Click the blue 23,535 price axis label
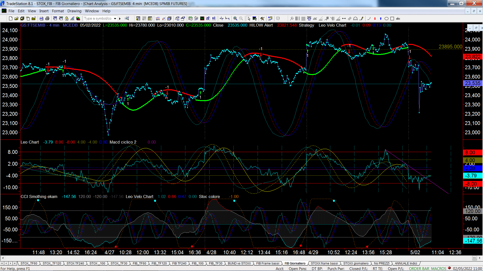Screen dimensions: 483x271 point(473,83)
